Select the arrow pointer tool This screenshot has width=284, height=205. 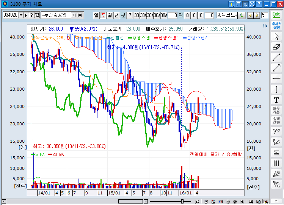point(276,37)
